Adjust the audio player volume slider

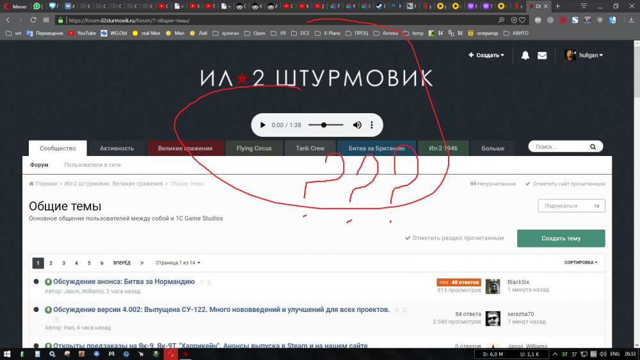(x=326, y=125)
